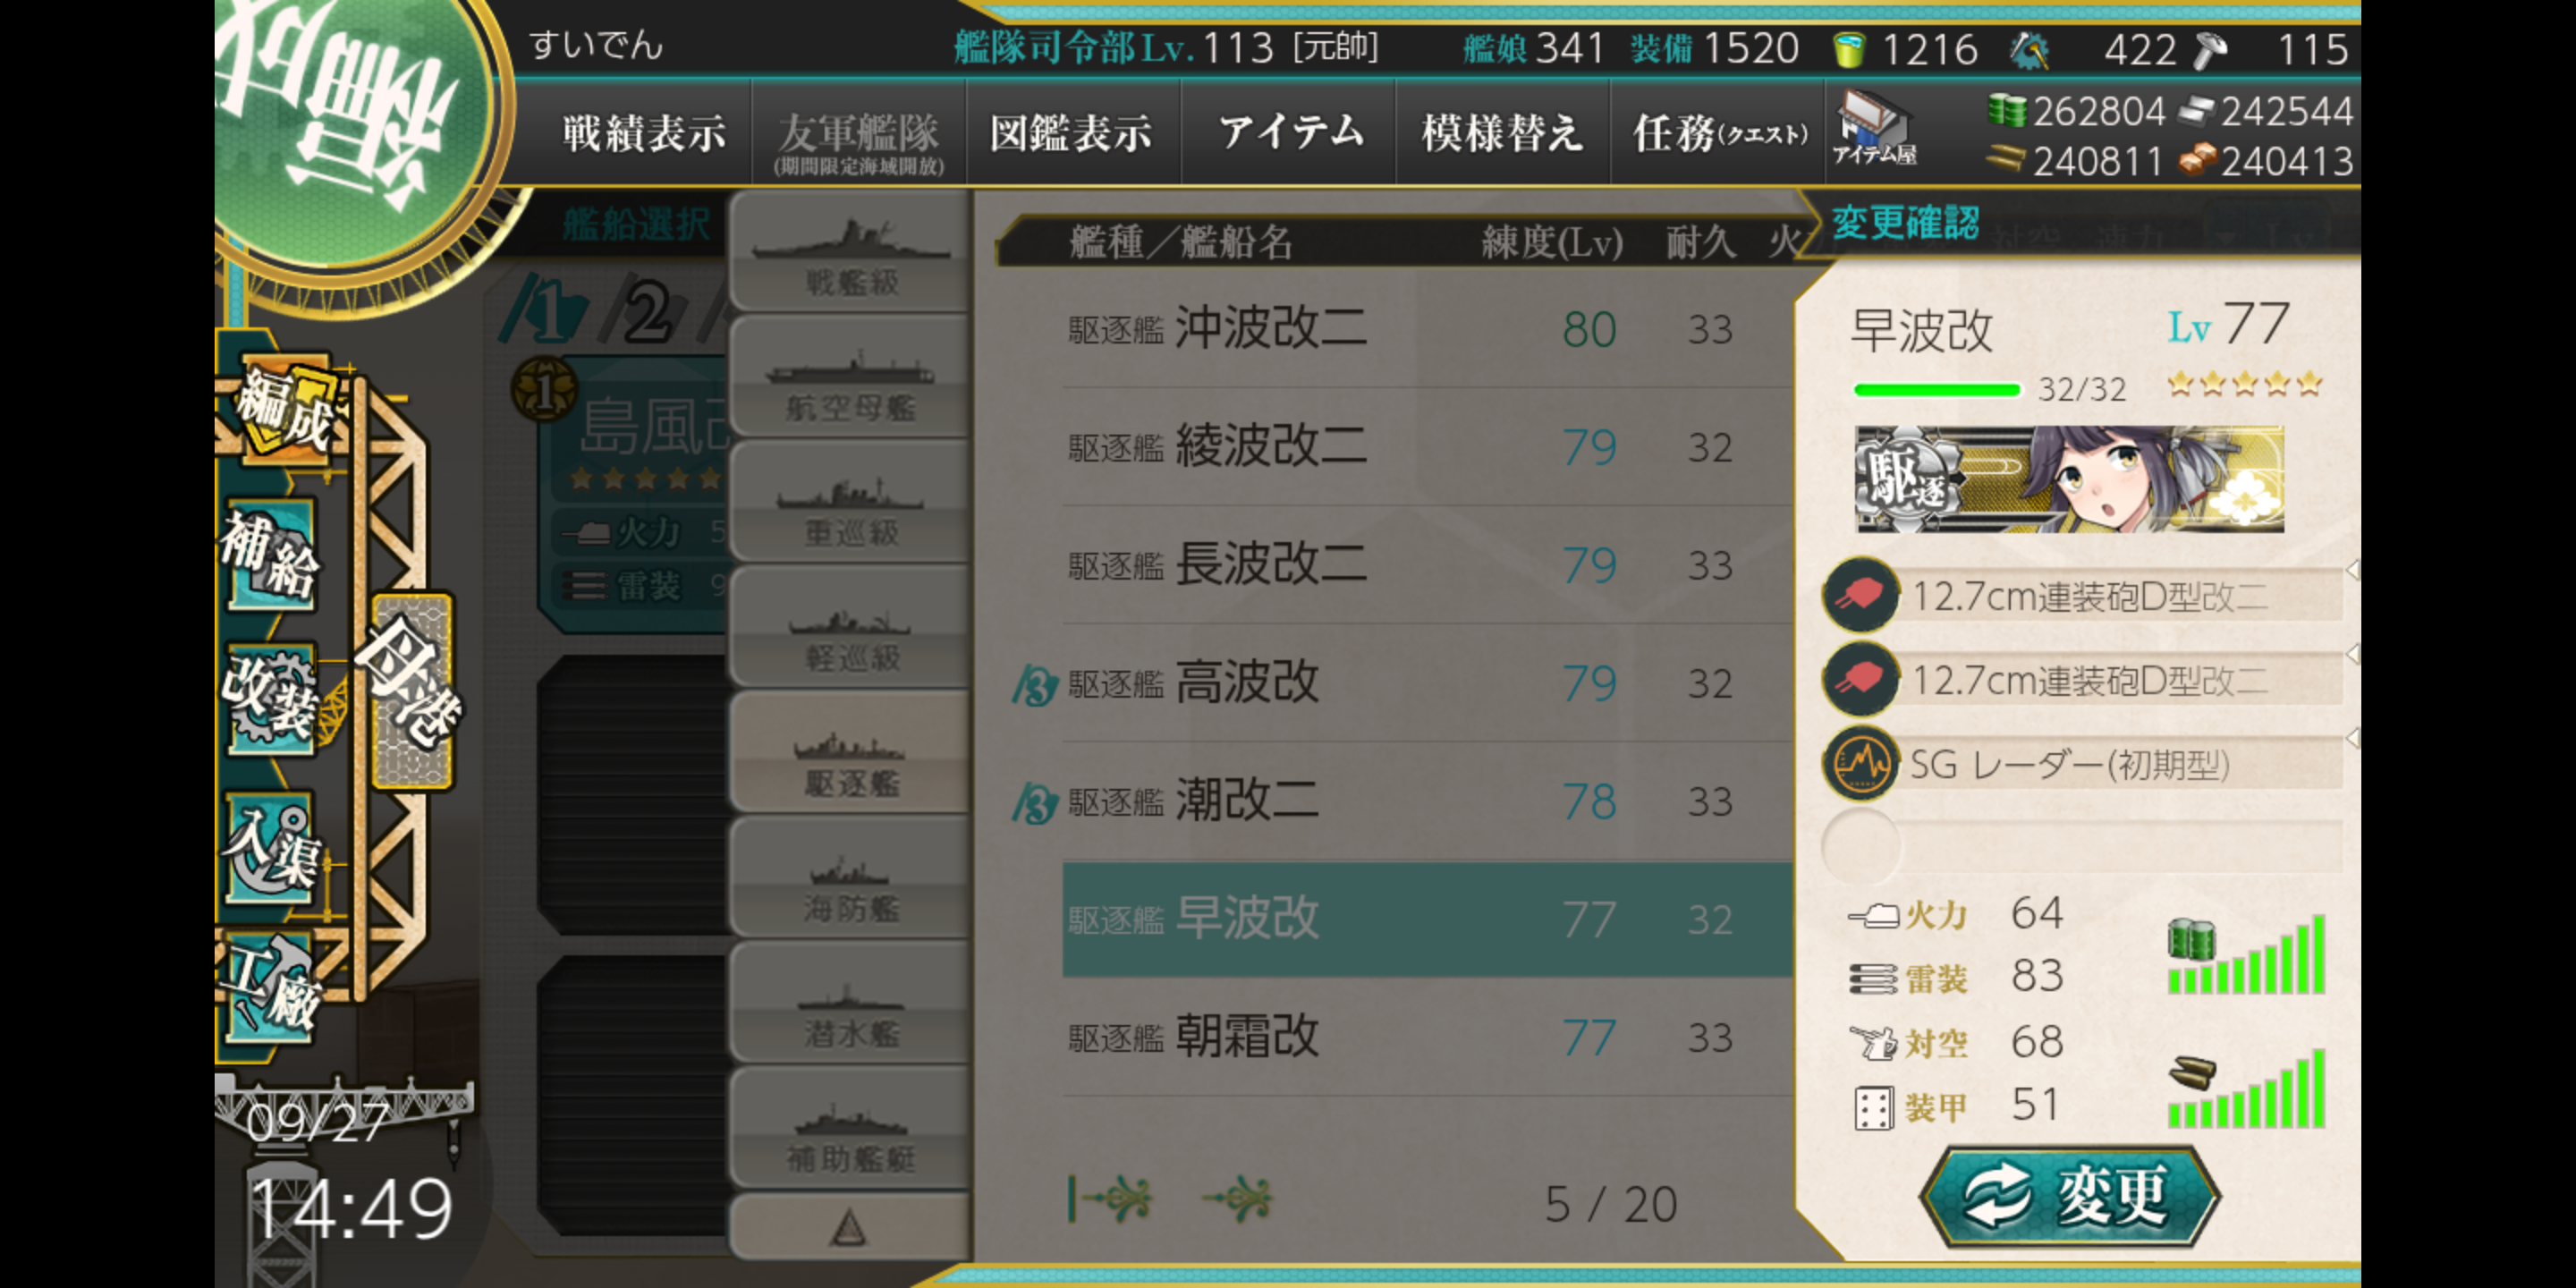Expand the ship type filter arrow
The image size is (2576, 1288).
coord(850,1226)
